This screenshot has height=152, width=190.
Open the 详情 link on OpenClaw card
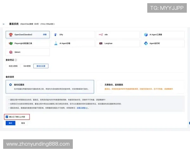(45, 35)
